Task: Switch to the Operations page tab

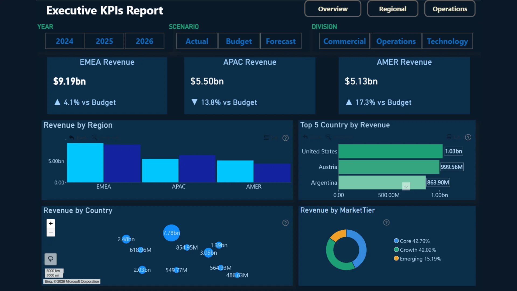Action: (450, 9)
